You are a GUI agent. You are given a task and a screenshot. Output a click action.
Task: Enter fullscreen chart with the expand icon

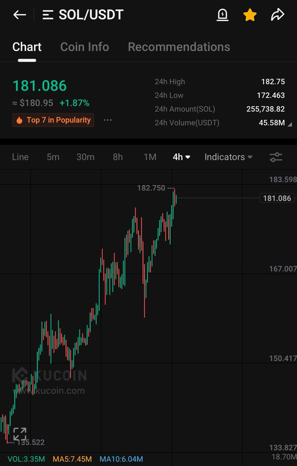[19, 434]
